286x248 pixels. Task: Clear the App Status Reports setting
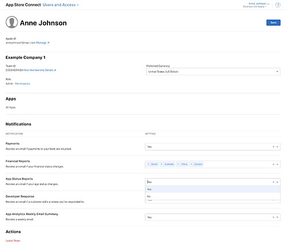[273, 182]
